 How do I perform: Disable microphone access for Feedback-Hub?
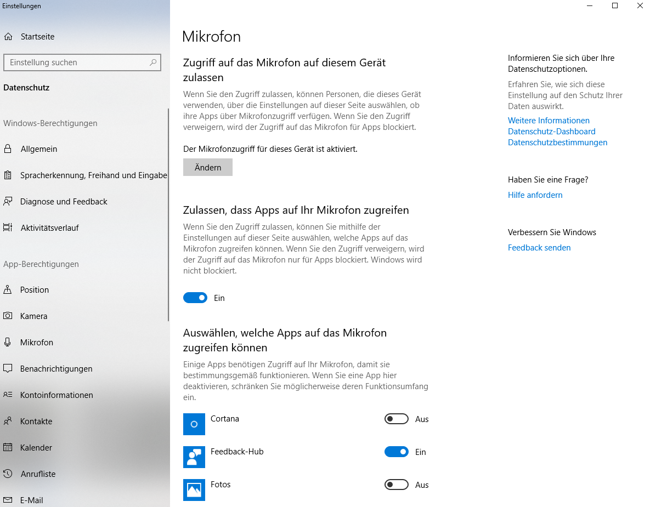(x=396, y=452)
